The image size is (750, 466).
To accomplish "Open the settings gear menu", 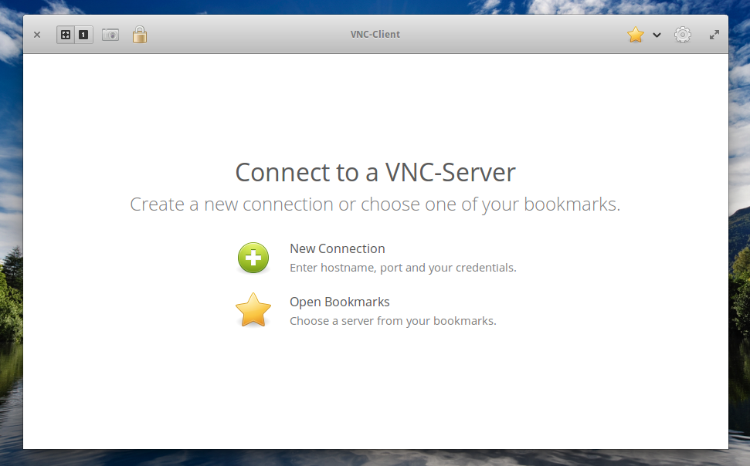I will click(x=682, y=35).
